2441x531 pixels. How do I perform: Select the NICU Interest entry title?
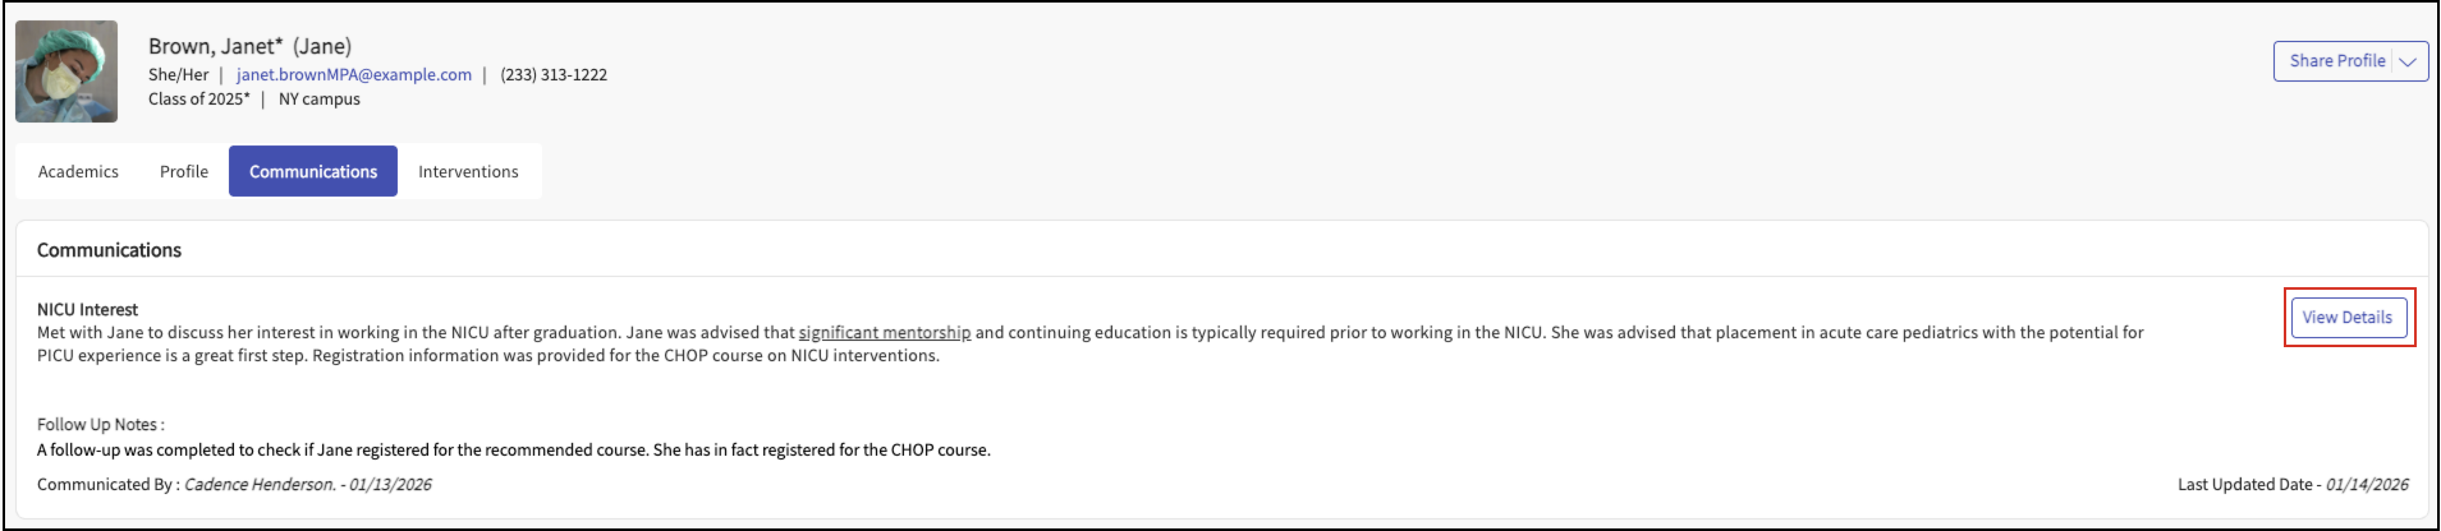point(87,310)
